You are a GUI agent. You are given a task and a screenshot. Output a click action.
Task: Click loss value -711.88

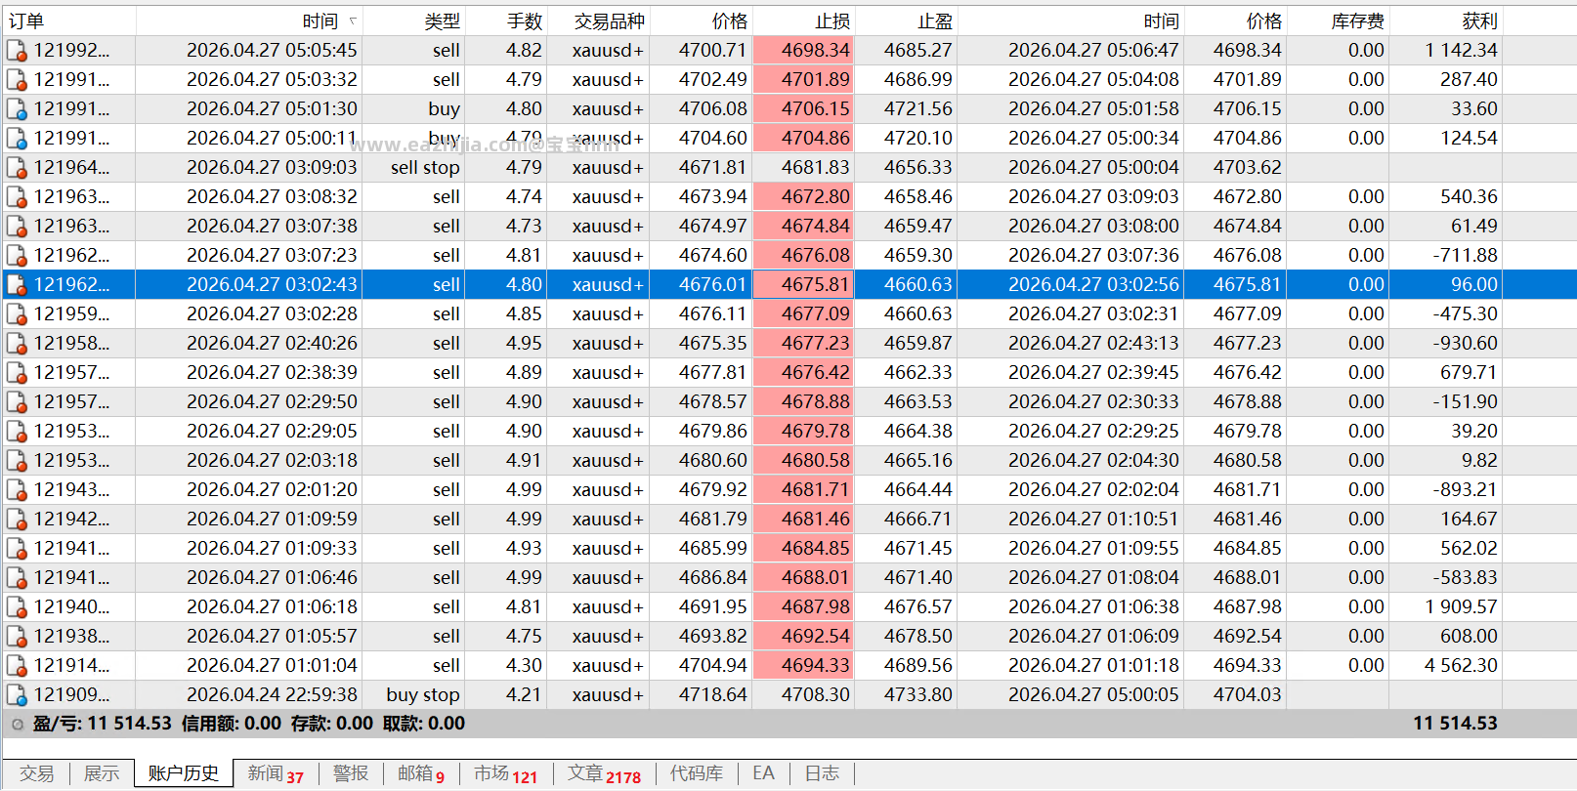pyautogui.click(x=1466, y=256)
